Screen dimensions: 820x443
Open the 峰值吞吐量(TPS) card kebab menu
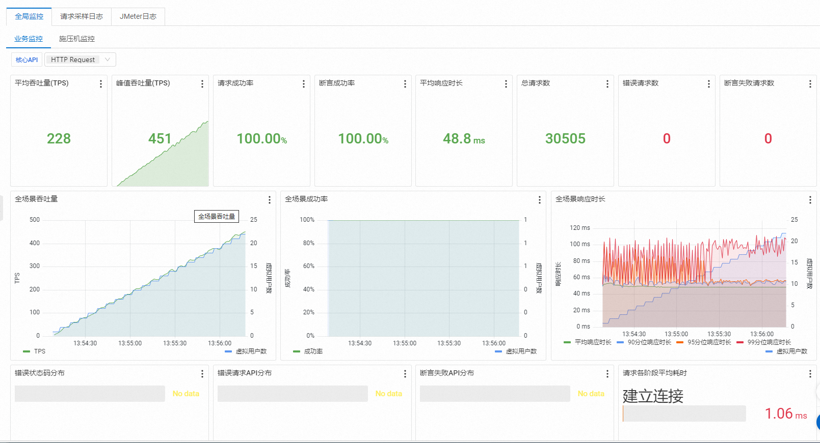click(x=202, y=84)
